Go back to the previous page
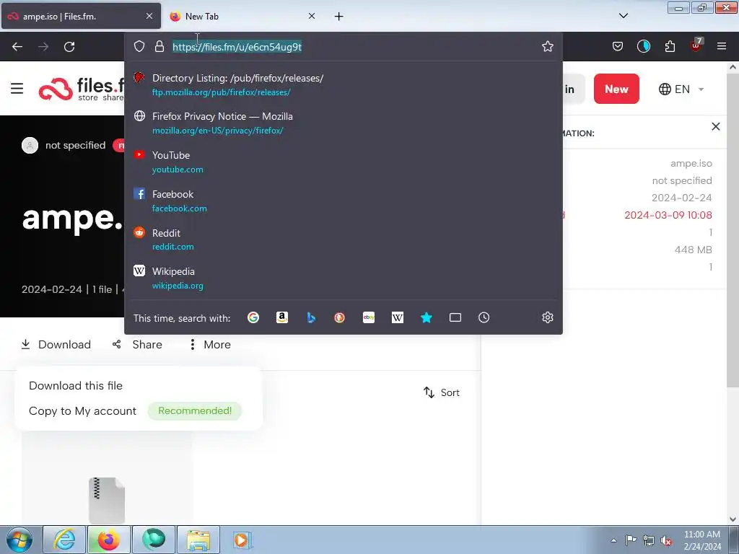Image resolution: width=739 pixels, height=554 pixels. (x=17, y=47)
